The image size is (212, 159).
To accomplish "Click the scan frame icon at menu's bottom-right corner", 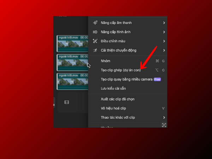I will [164, 125].
